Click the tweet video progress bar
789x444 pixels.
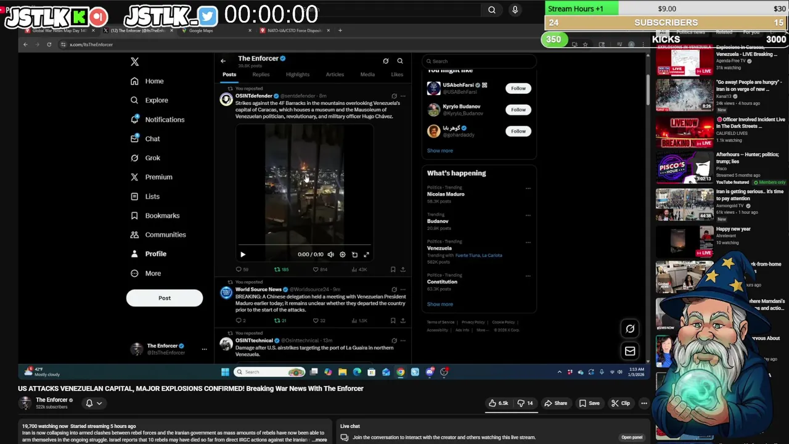[305, 245]
